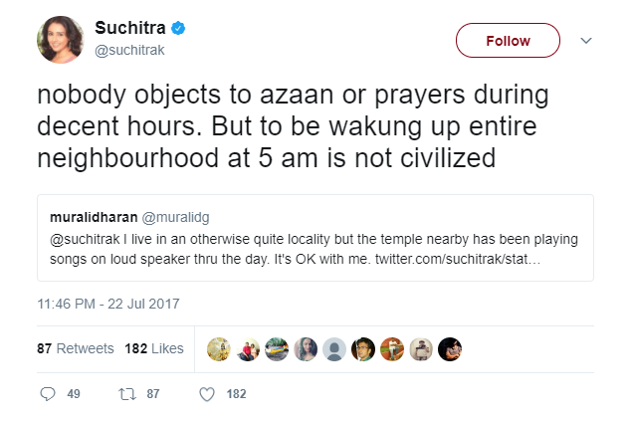
Task: View the 87 Retweets list
Action: [76, 349]
